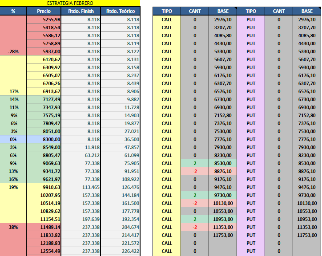Screen dimensions: 322x256
Task: Select PUT quantity cell for base 7776,10
Action: pos(279,139)
